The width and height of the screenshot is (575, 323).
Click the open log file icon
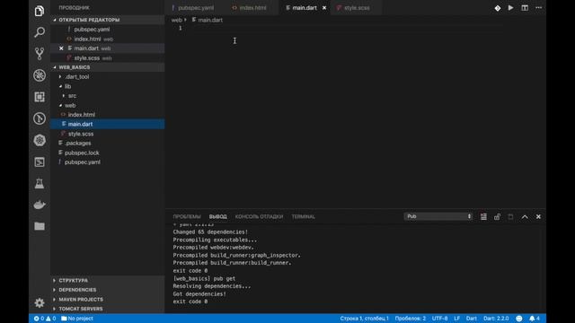[510, 217]
